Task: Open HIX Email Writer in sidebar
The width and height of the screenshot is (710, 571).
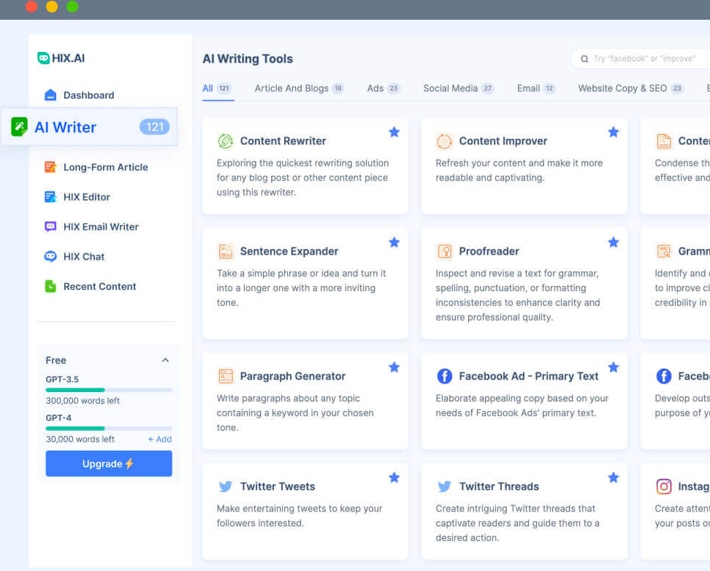Action: 101,226
